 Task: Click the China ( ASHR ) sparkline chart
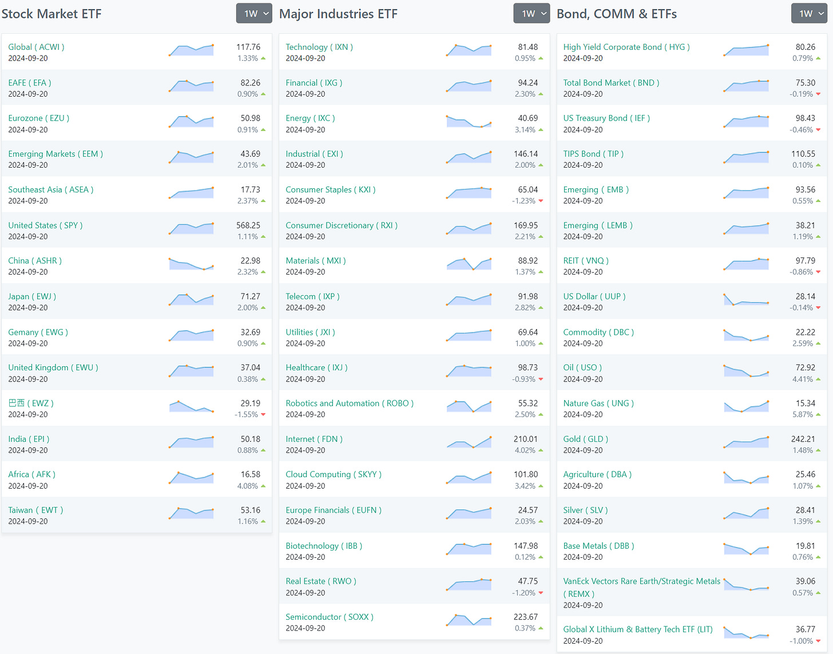point(191,264)
